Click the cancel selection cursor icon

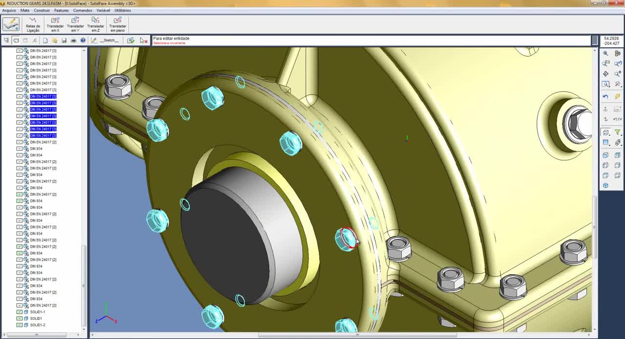click(143, 41)
